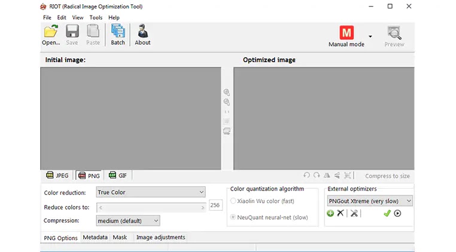Click the slider left arrow
Screen dimensions: 456x252
click(x=101, y=208)
